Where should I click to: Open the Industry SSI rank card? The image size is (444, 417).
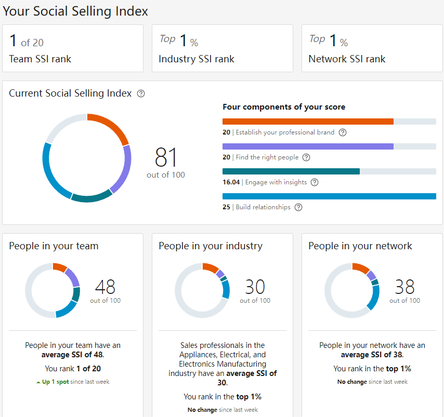(223, 48)
